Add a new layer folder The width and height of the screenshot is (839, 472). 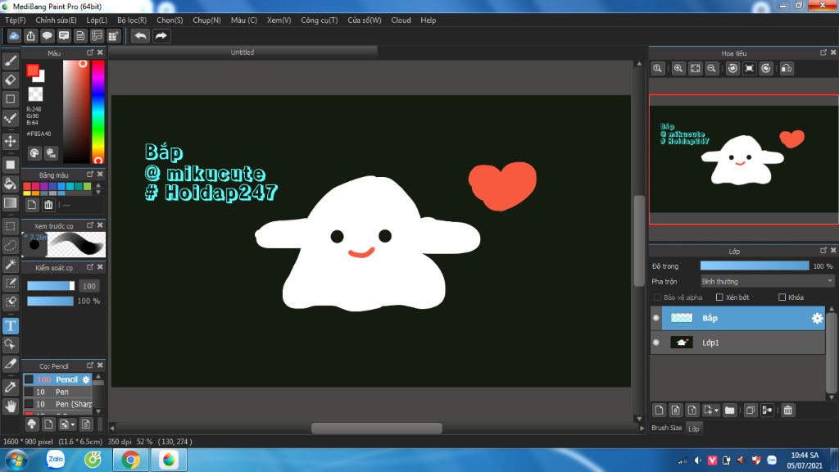click(x=729, y=411)
